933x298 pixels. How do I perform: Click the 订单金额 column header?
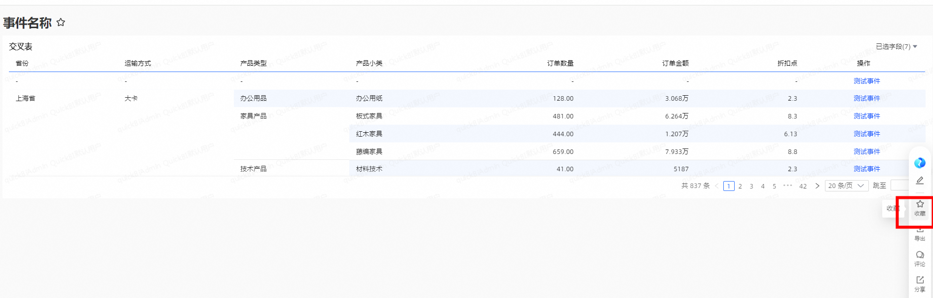tap(675, 63)
